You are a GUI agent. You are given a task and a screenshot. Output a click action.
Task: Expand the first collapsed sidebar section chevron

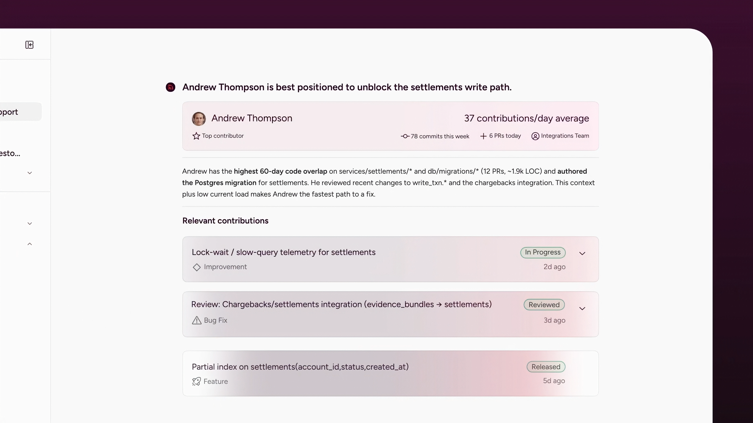coord(30,173)
